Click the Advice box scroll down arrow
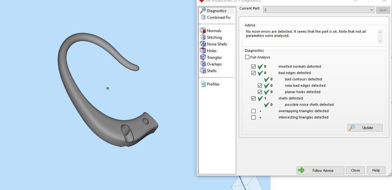This screenshot has height=190, width=392. (380, 41)
